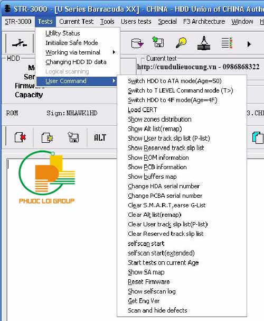
Task: Click the STR-3000 title bar app icon
Action: click(7, 9)
